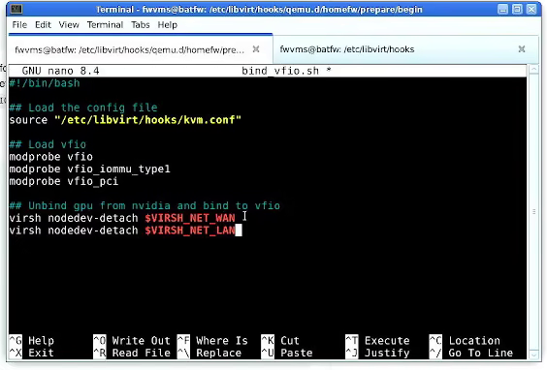Viewport: 547px width, 370px height.
Task: Click the scrollbar down arrow
Action: pos(533,355)
